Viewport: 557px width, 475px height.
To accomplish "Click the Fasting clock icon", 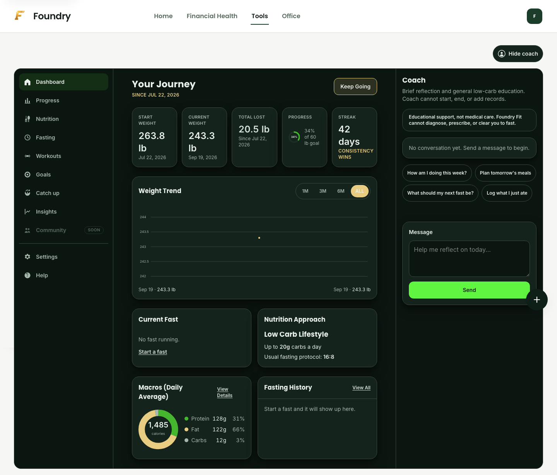I will coord(27,137).
